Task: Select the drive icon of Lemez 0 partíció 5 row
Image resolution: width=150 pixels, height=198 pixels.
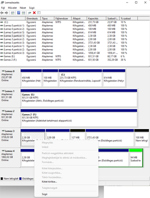Action: [x=2, y=33]
